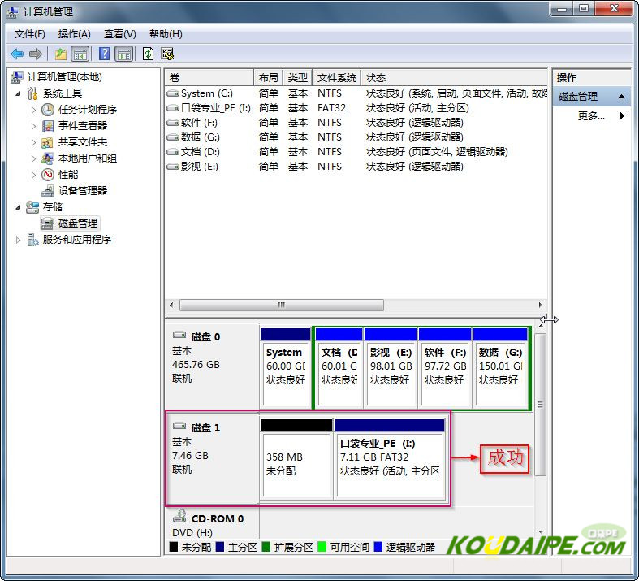Click the horizontal scrollbar of volume list
Screen dimensions: 639x581
(x=282, y=306)
